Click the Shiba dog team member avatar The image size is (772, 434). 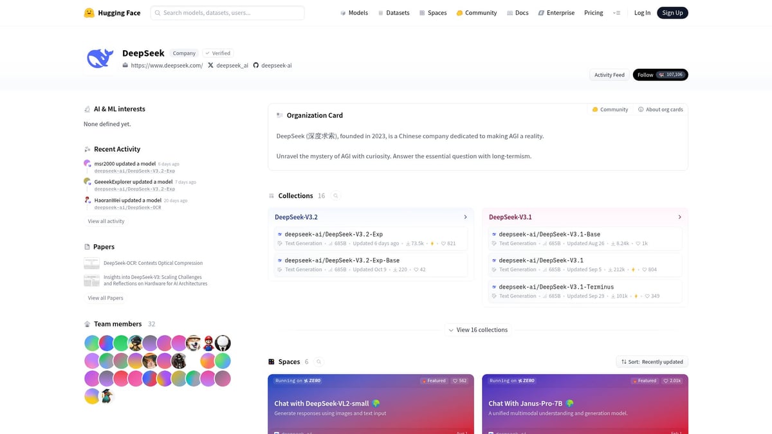(x=193, y=343)
